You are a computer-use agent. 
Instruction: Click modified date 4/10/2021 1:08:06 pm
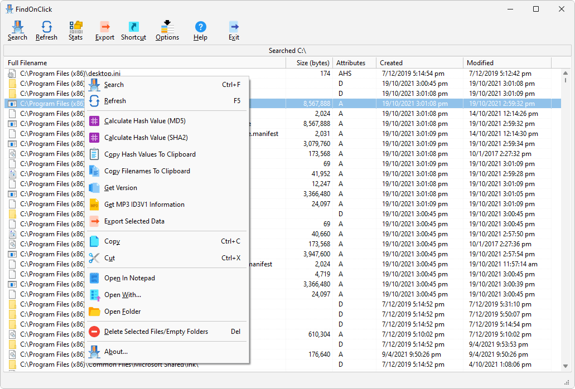point(500,364)
